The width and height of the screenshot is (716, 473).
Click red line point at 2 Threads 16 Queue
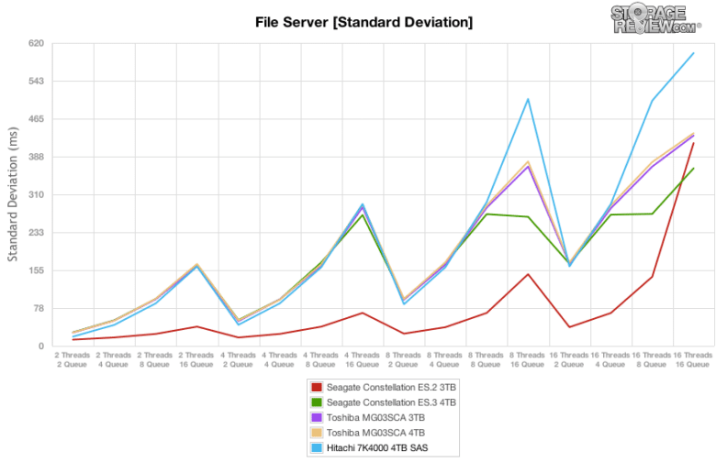click(196, 326)
